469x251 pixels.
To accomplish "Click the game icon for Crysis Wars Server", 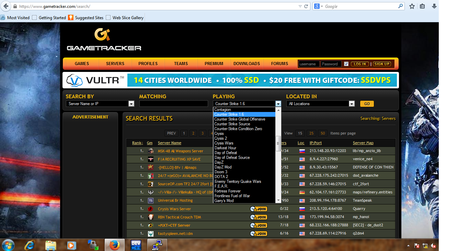I will 150,209.
